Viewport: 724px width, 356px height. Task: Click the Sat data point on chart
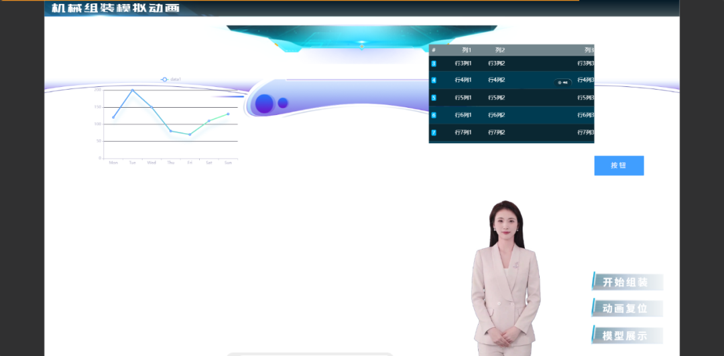click(x=209, y=121)
